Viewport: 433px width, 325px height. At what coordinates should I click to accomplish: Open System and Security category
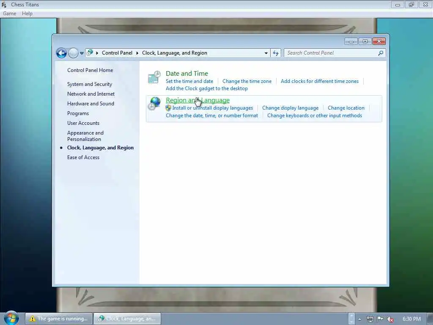[90, 84]
